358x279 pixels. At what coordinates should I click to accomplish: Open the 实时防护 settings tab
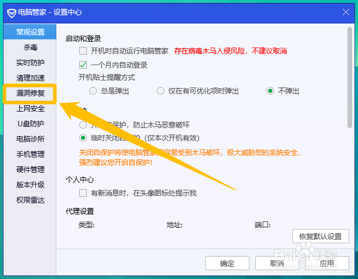coord(30,63)
